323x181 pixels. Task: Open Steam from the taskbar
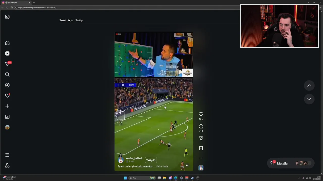(x=192, y=178)
